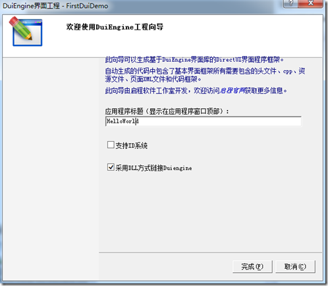Click the 取消(C) cancel button
Image resolution: width=328 pixels, height=286 pixels.
(x=295, y=267)
